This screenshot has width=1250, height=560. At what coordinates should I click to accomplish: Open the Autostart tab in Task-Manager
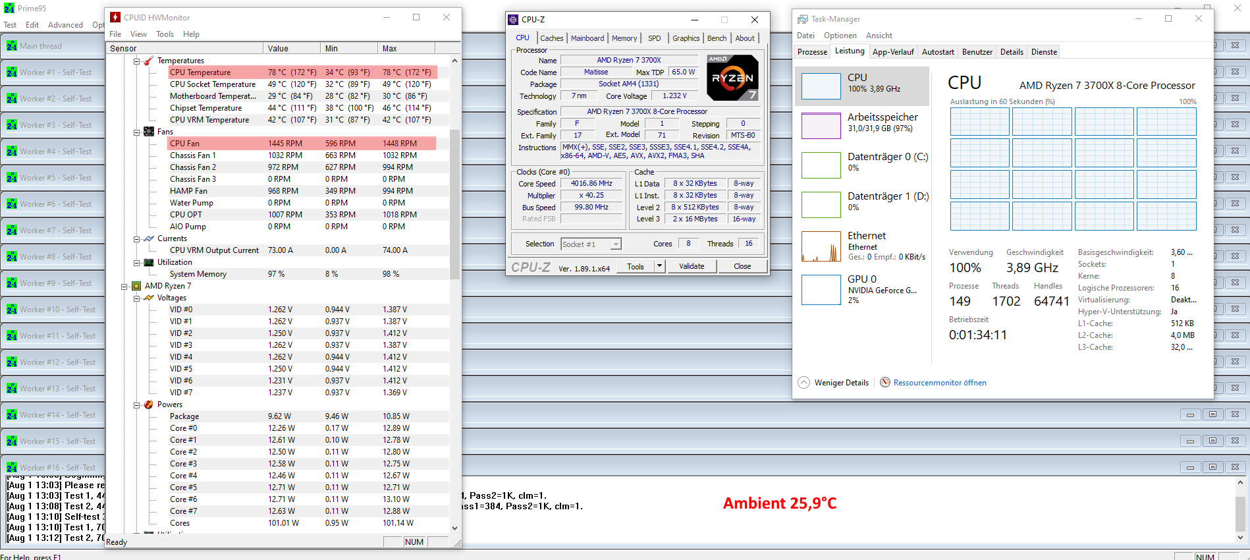click(x=938, y=51)
